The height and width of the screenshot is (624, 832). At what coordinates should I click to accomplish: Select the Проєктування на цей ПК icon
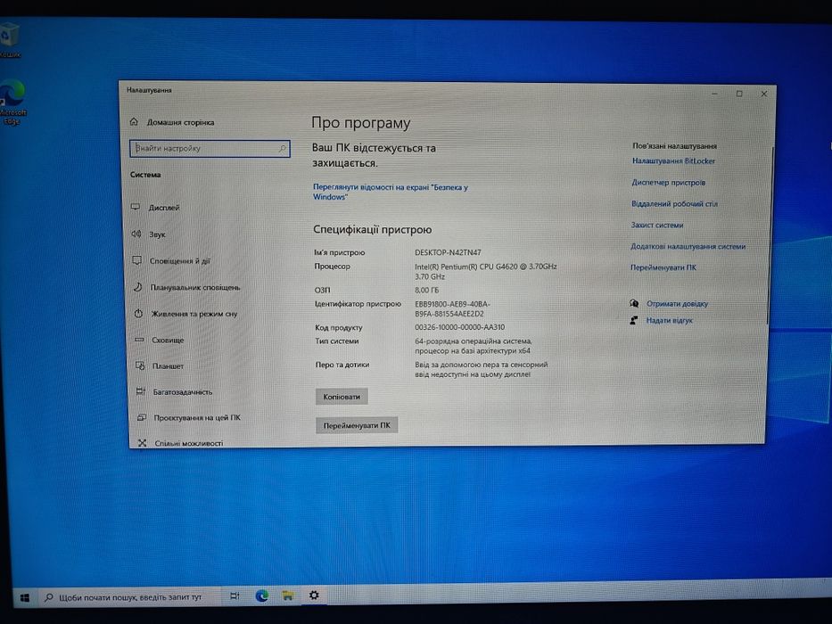click(142, 417)
